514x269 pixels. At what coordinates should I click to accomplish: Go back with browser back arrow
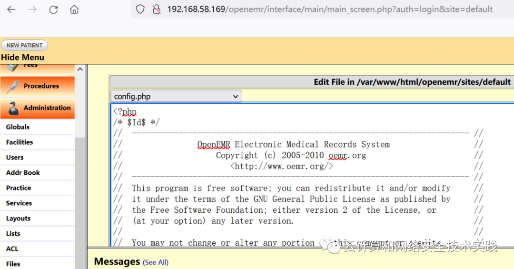click(x=11, y=9)
